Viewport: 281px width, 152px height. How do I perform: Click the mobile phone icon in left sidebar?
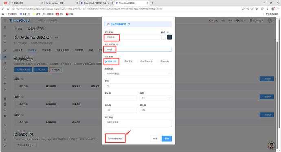(5, 104)
